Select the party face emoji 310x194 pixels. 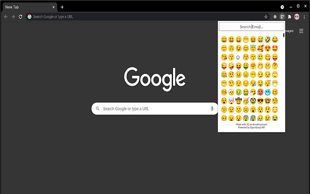click(246, 101)
